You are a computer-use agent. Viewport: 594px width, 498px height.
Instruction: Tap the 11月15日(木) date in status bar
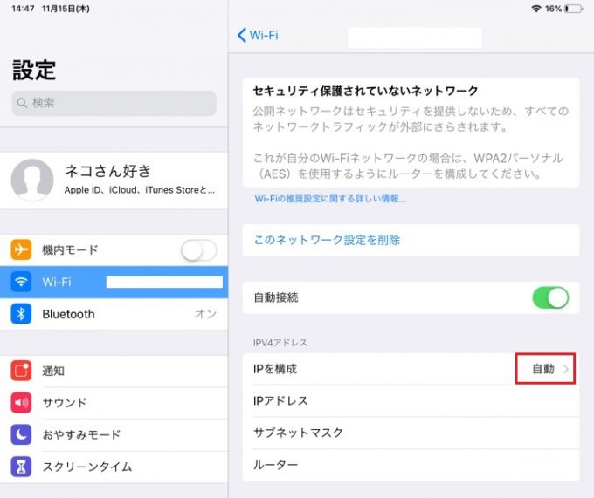pyautogui.click(x=66, y=9)
